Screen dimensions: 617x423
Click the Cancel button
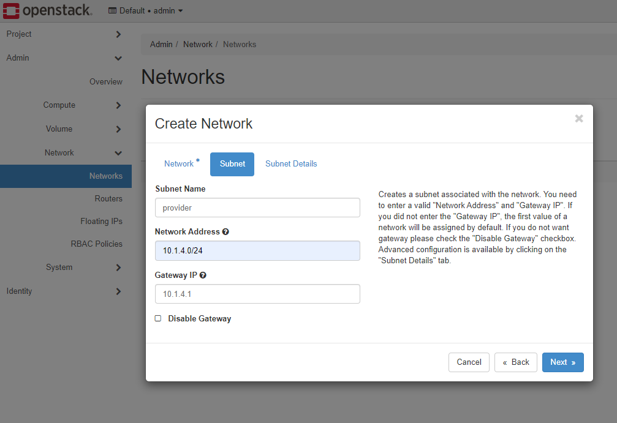click(469, 362)
